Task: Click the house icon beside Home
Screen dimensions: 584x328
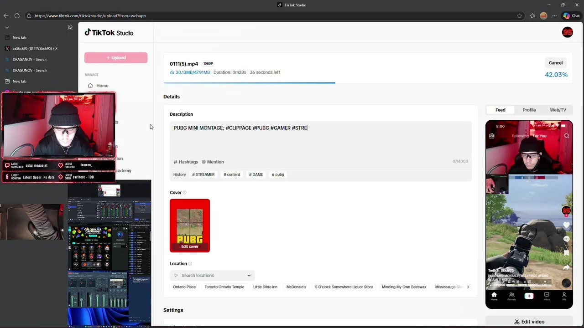Action: 90,86
